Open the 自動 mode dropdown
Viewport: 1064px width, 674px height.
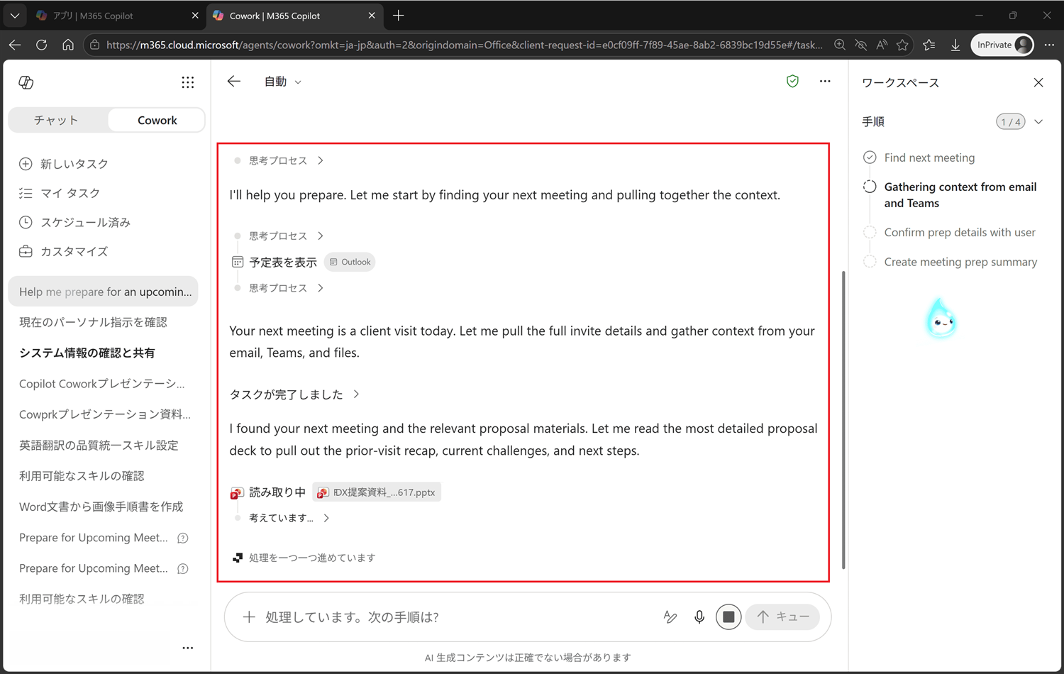point(282,82)
